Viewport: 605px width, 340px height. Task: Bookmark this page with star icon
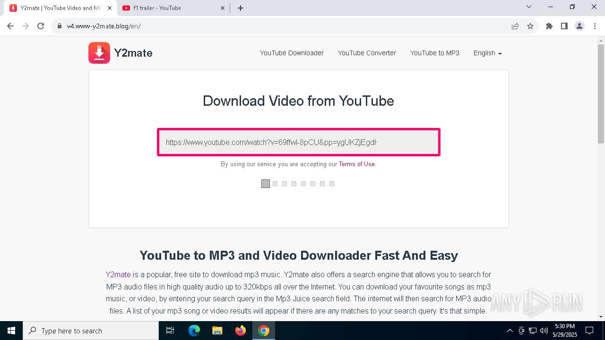[530, 26]
